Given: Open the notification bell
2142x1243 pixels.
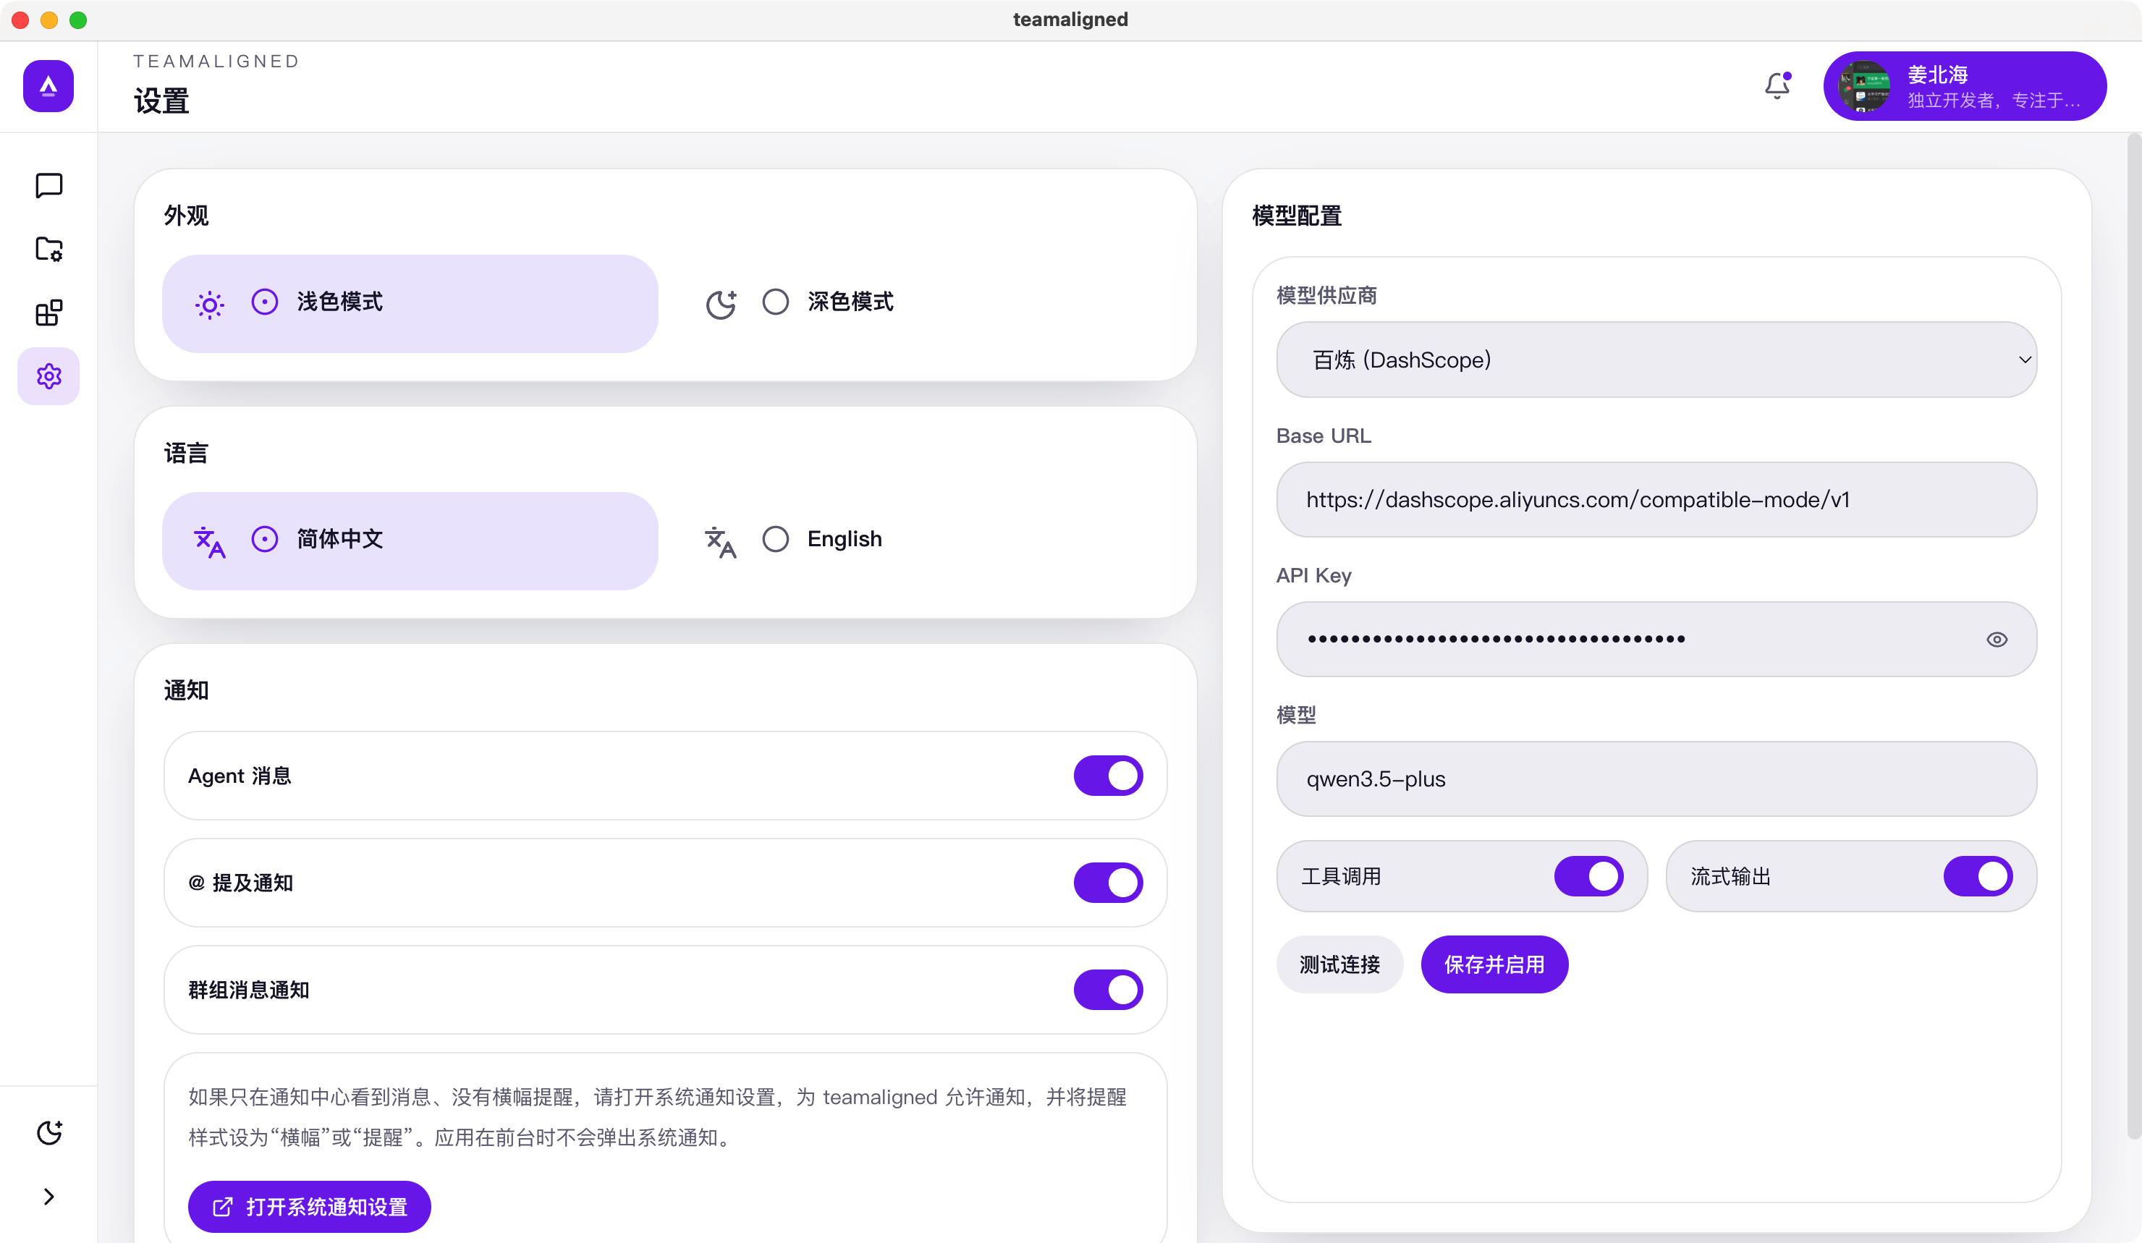Looking at the screenshot, I should [x=1777, y=86].
